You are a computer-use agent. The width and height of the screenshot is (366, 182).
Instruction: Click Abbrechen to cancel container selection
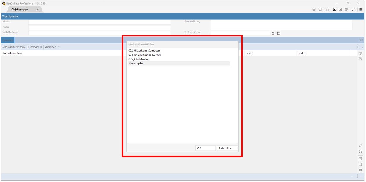point(227,148)
